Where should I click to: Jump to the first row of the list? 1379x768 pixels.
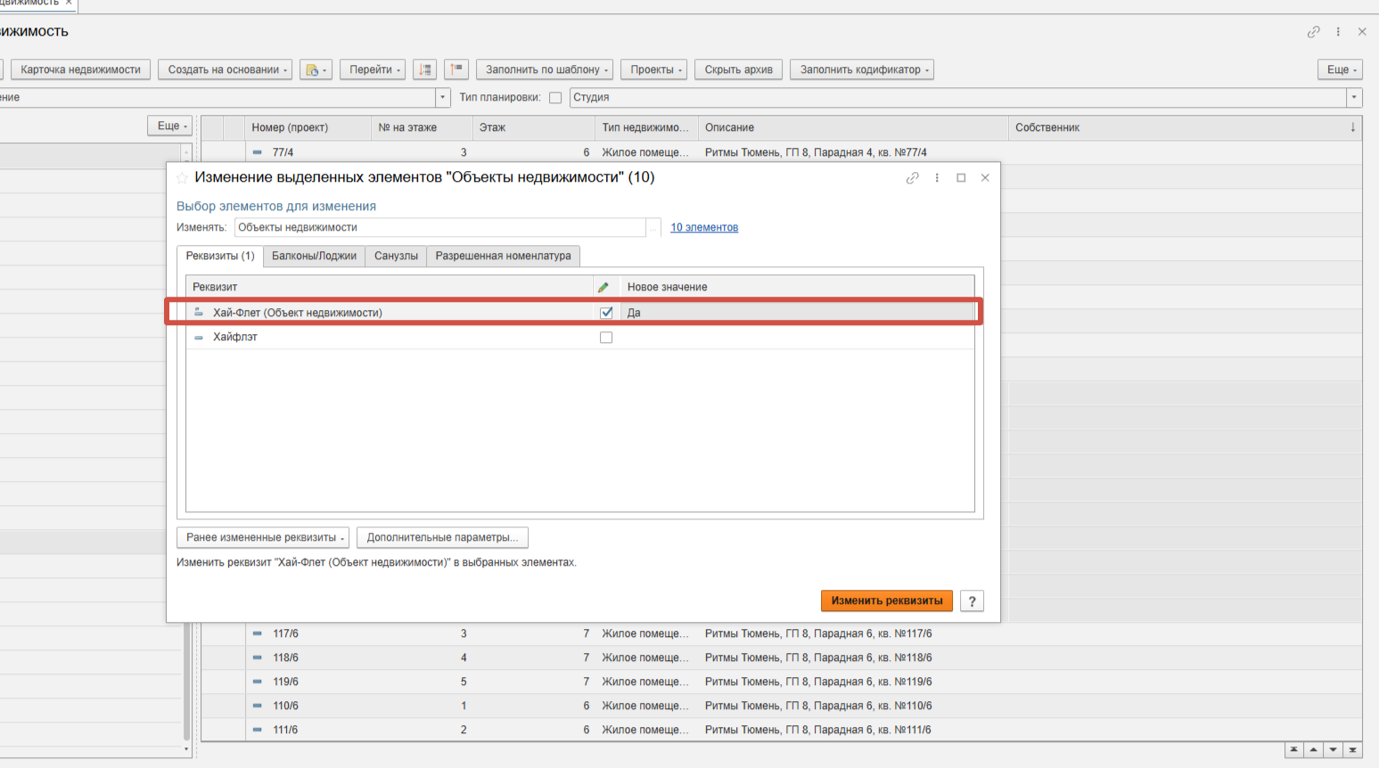[x=1293, y=750]
